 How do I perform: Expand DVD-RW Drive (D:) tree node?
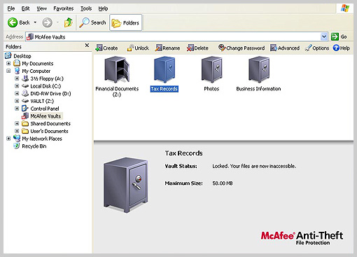coord(17,93)
